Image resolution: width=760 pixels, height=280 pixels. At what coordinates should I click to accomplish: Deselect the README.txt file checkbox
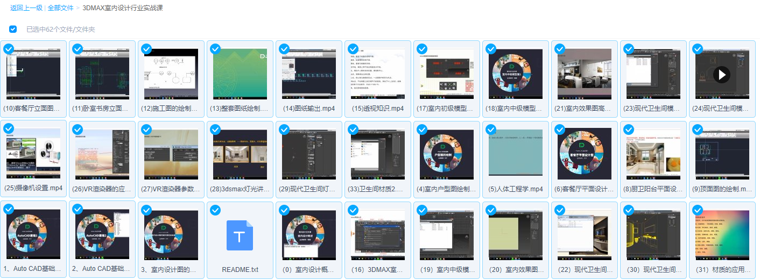click(x=215, y=210)
